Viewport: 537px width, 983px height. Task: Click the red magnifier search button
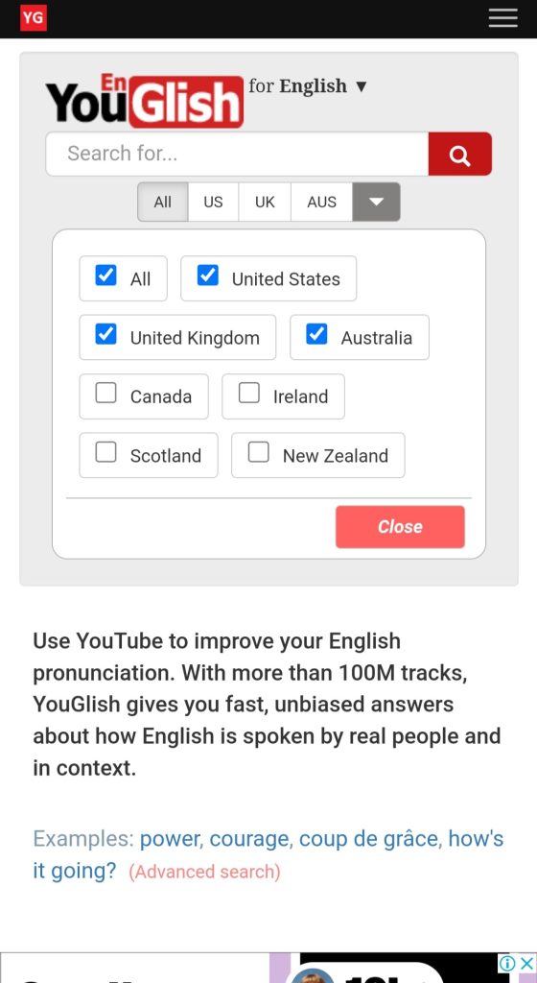click(460, 154)
